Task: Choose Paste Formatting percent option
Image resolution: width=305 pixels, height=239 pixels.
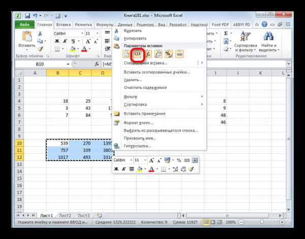Action: point(169,54)
